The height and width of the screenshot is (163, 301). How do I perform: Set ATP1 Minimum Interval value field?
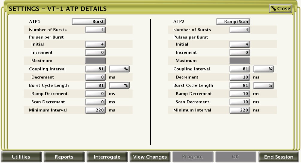(x=96, y=110)
